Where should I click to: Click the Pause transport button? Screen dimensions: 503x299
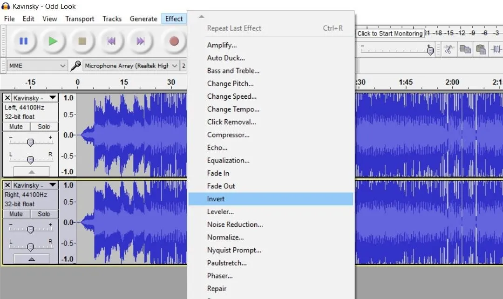point(23,41)
